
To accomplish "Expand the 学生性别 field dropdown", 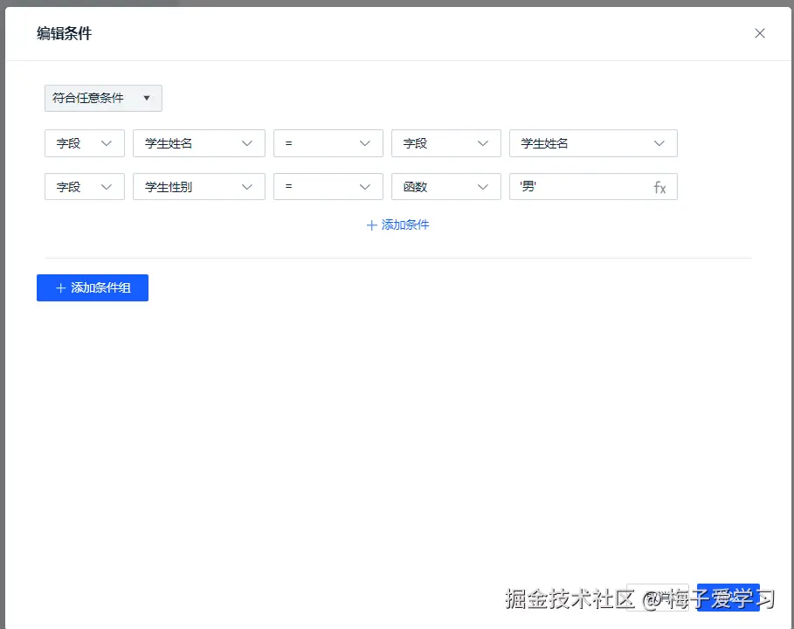I will point(199,186).
